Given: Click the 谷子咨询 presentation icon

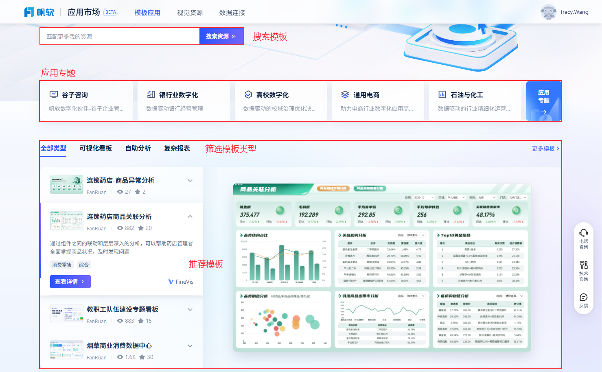Looking at the screenshot, I should [54, 94].
